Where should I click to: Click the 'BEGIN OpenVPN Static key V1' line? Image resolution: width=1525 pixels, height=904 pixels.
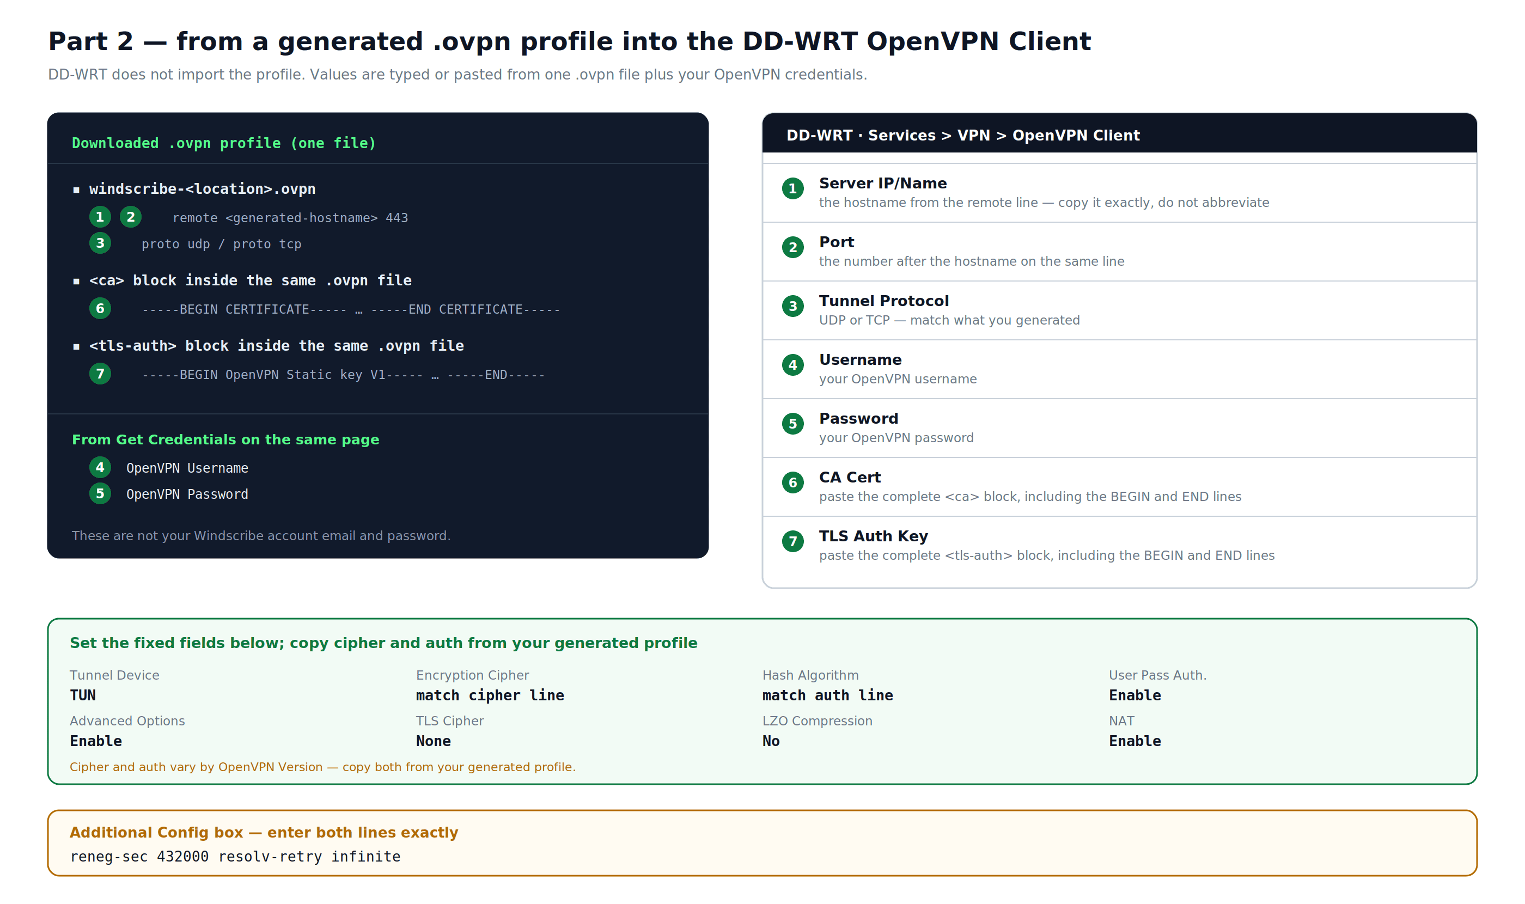pyautogui.click(x=344, y=375)
